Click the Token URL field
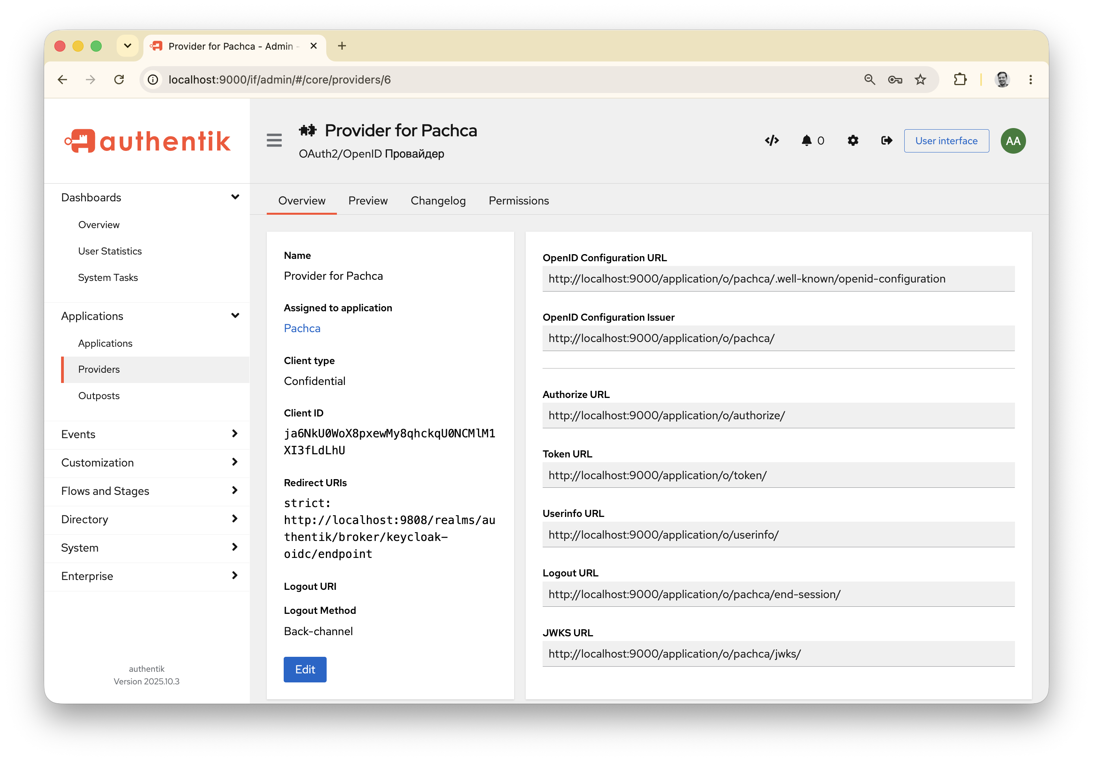 click(778, 475)
